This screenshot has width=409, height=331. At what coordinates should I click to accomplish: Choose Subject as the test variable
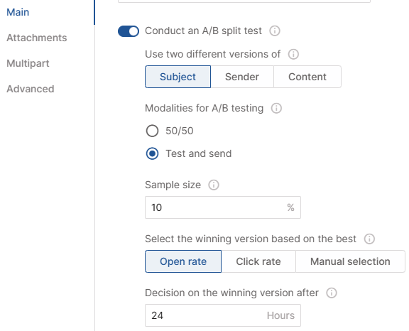178,77
